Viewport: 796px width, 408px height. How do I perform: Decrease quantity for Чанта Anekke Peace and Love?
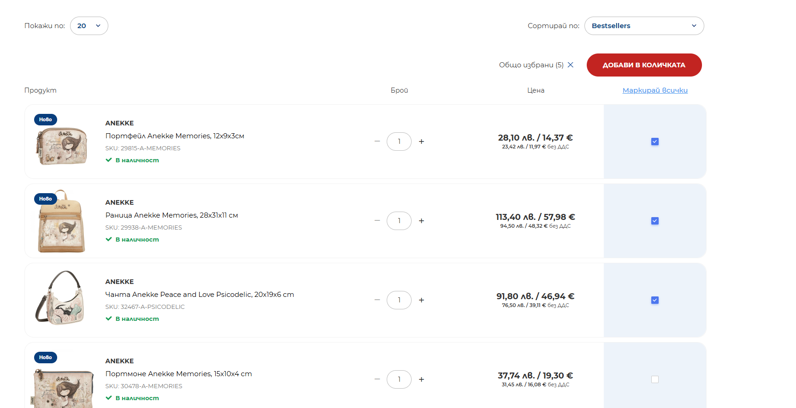[377, 300]
